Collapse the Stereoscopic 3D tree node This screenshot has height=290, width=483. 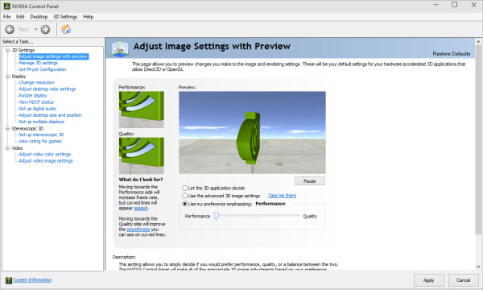(7, 129)
